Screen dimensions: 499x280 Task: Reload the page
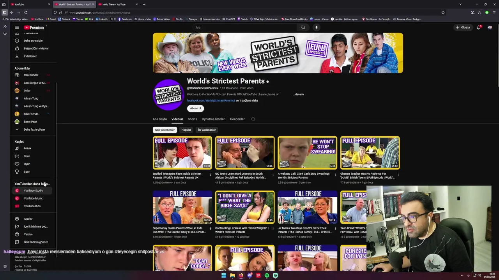tap(26, 12)
